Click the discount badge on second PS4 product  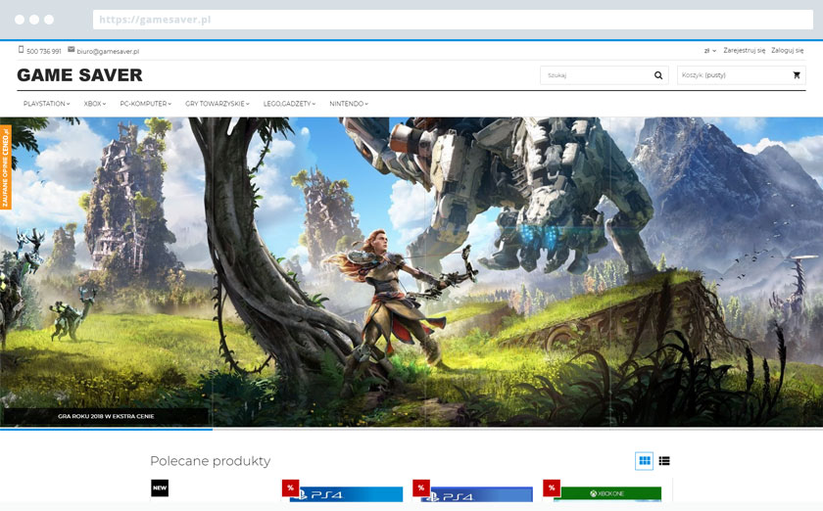click(421, 488)
